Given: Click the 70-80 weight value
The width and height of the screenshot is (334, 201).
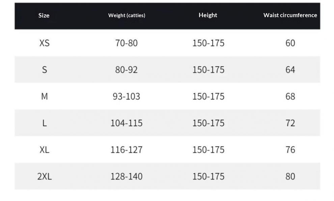Looking at the screenshot, I should point(127,43).
